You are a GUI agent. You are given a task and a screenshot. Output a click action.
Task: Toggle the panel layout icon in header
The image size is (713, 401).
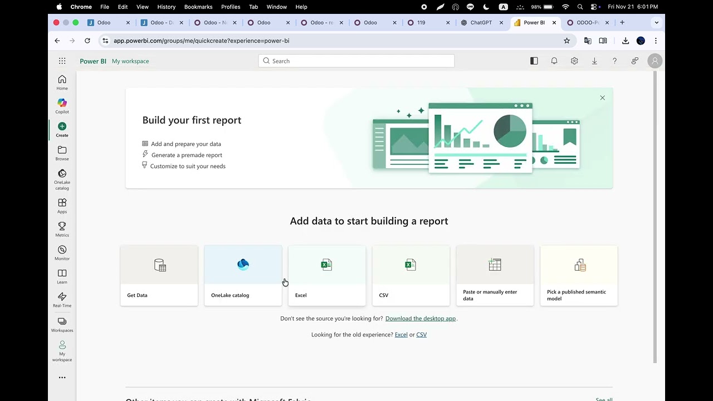pyautogui.click(x=534, y=61)
